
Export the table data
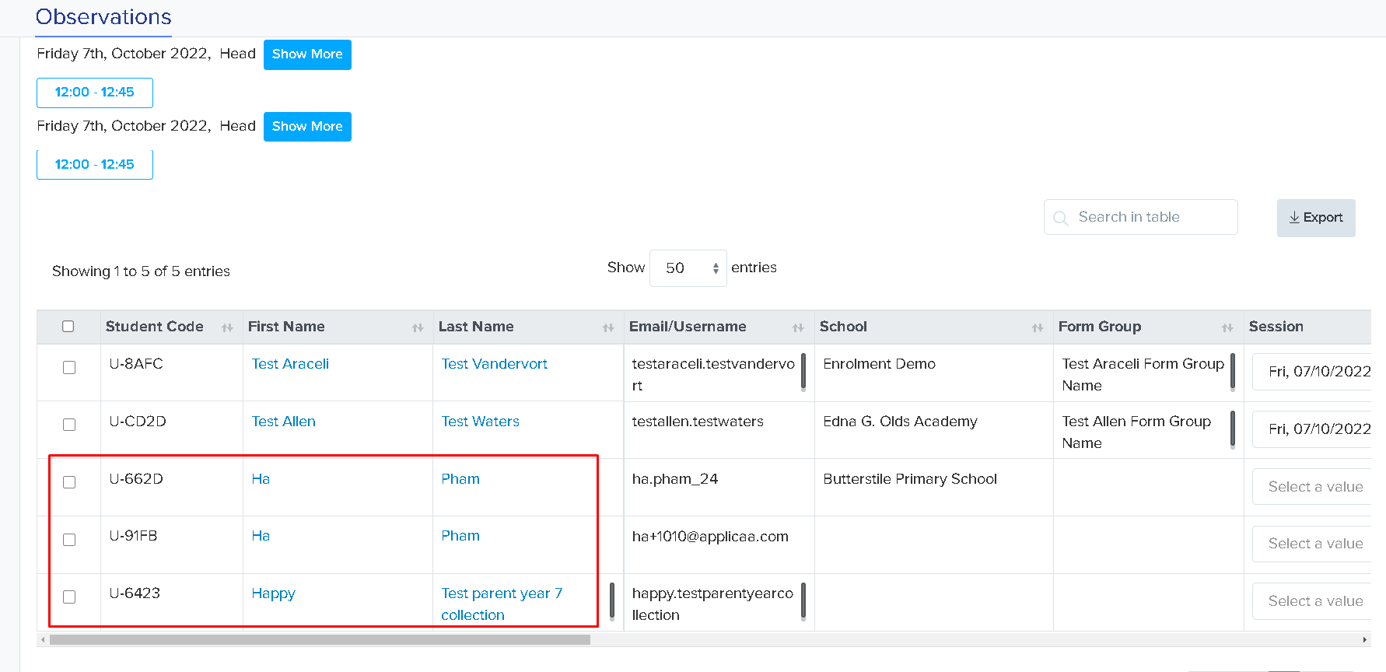tap(1316, 218)
